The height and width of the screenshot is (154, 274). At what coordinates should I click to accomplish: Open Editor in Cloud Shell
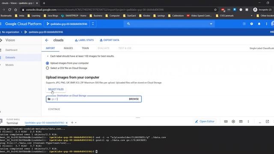pyautogui.click(x=205, y=121)
